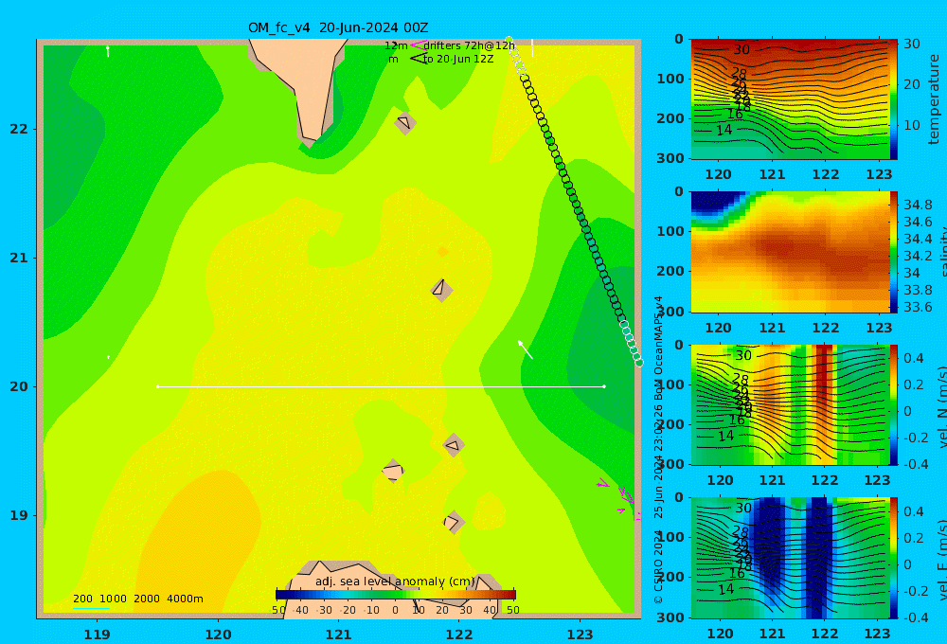The image size is (947, 644).
Task: Click the vel. E panel's vertical color bar
Action: pos(894,558)
